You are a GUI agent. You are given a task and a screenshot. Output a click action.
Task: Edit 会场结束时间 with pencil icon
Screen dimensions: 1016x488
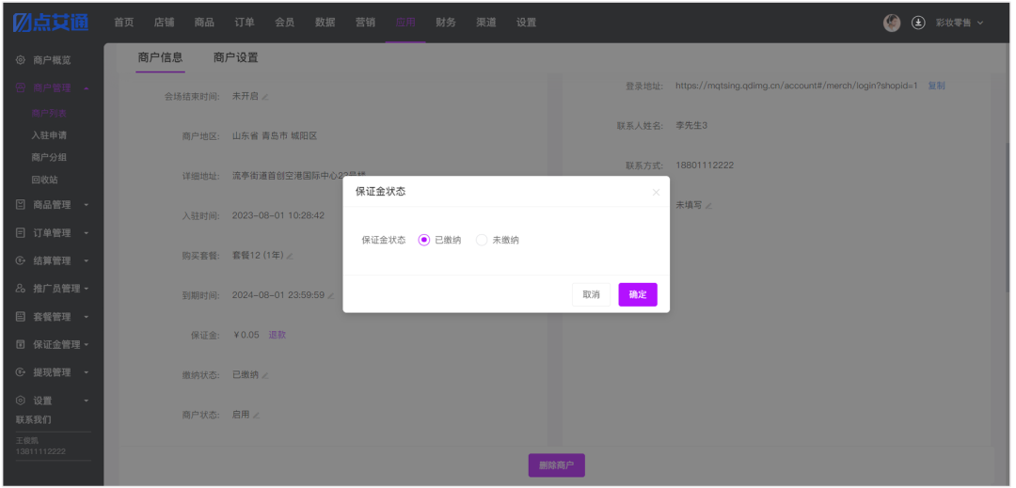tap(264, 97)
